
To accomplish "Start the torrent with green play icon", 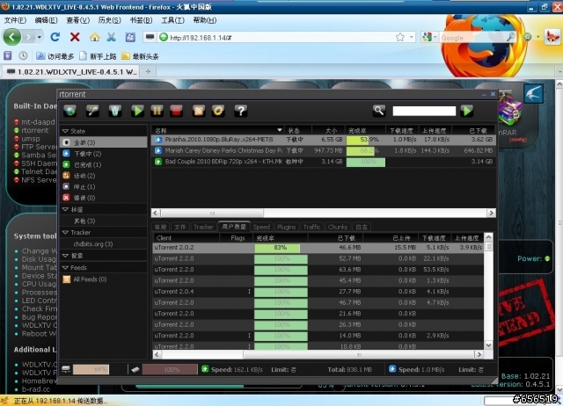I will (137, 111).
